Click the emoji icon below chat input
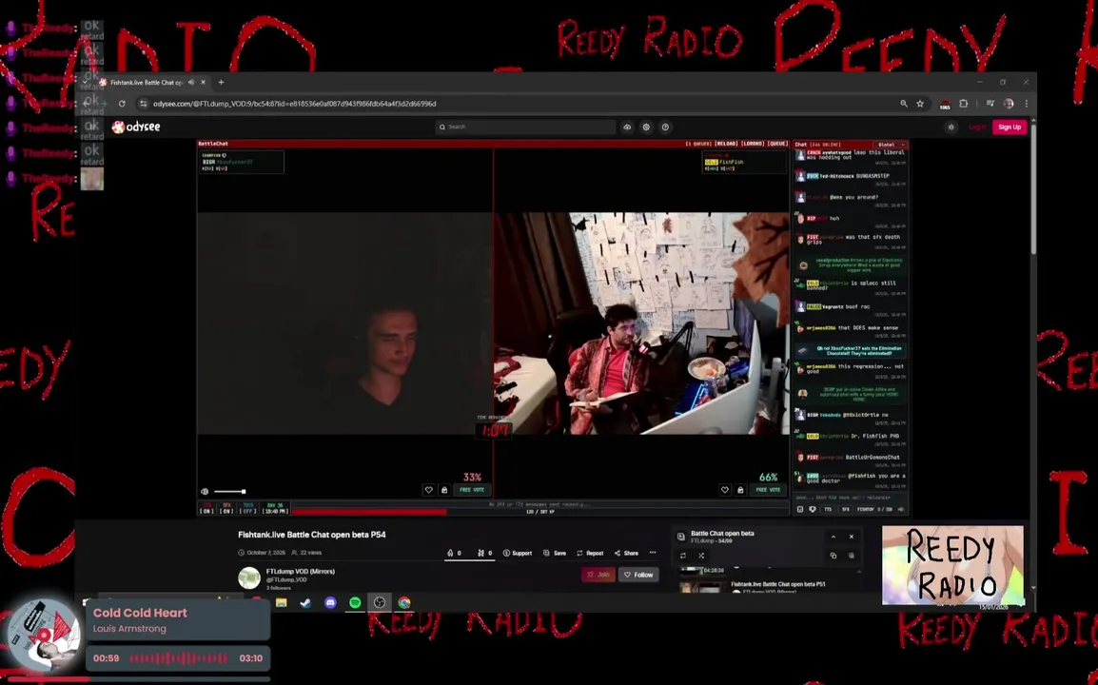1098x685 pixels. tap(800, 510)
